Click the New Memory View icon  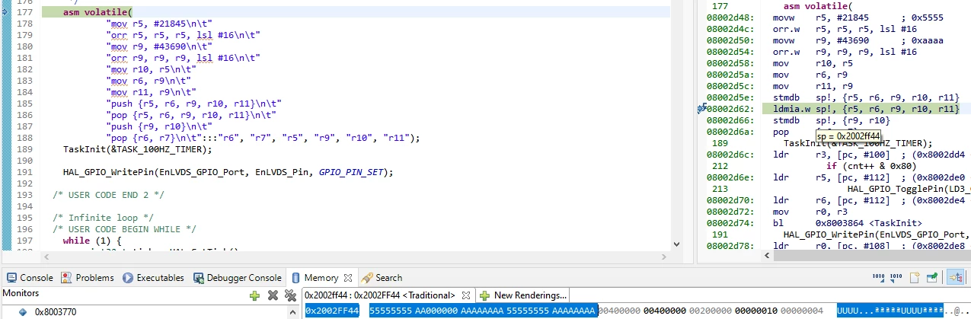pyautogui.click(x=915, y=278)
